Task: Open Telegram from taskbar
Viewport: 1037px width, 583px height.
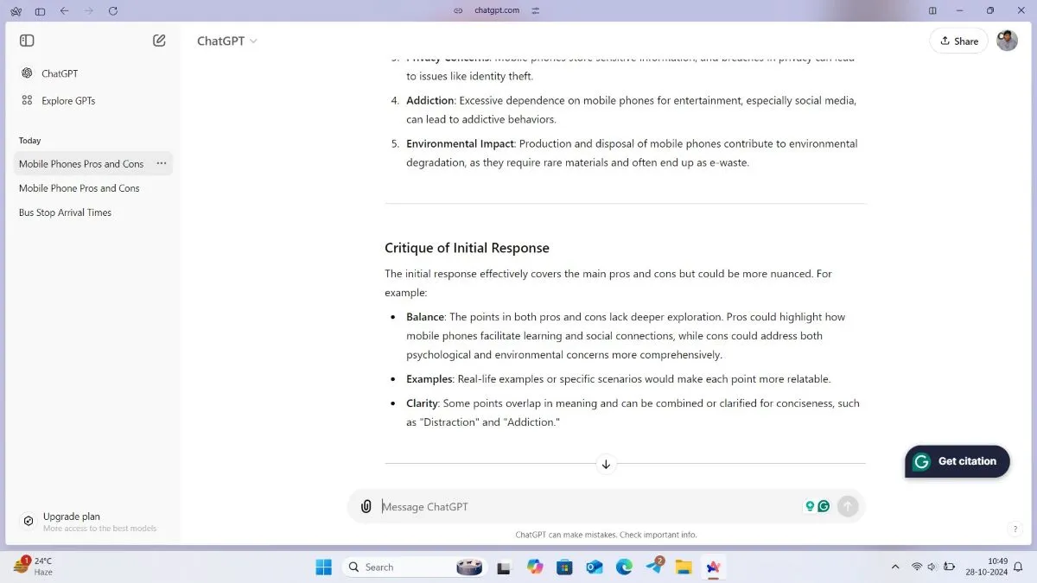Action: pos(654,567)
